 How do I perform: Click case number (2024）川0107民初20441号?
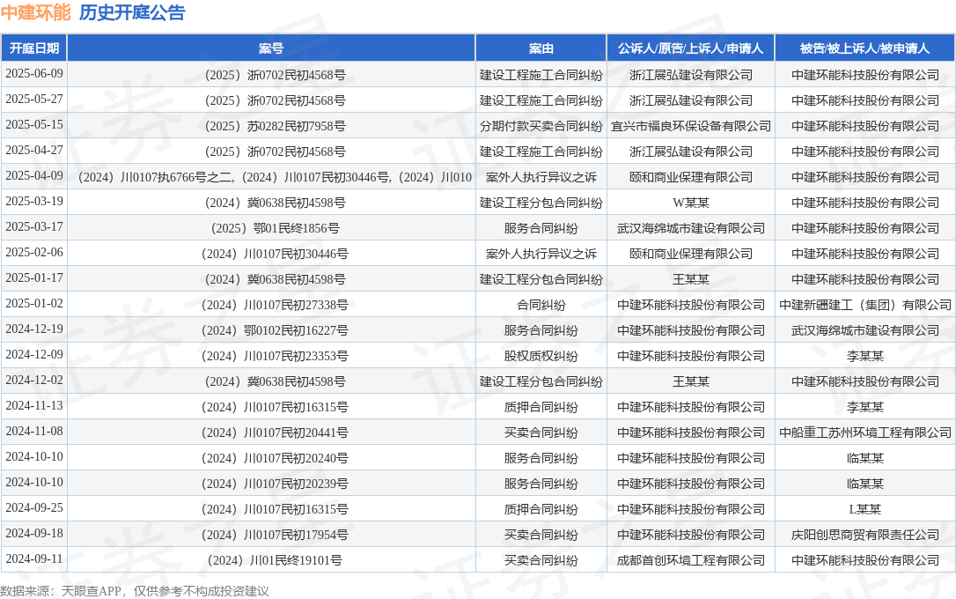point(275,433)
